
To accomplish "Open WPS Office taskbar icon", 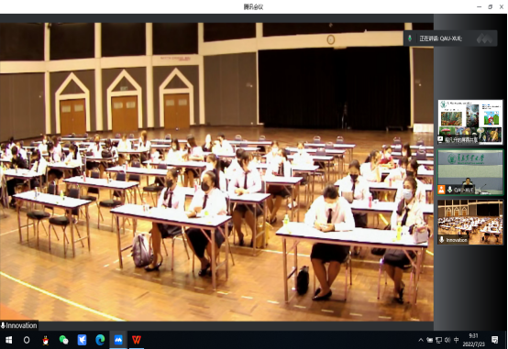I will [x=137, y=340].
